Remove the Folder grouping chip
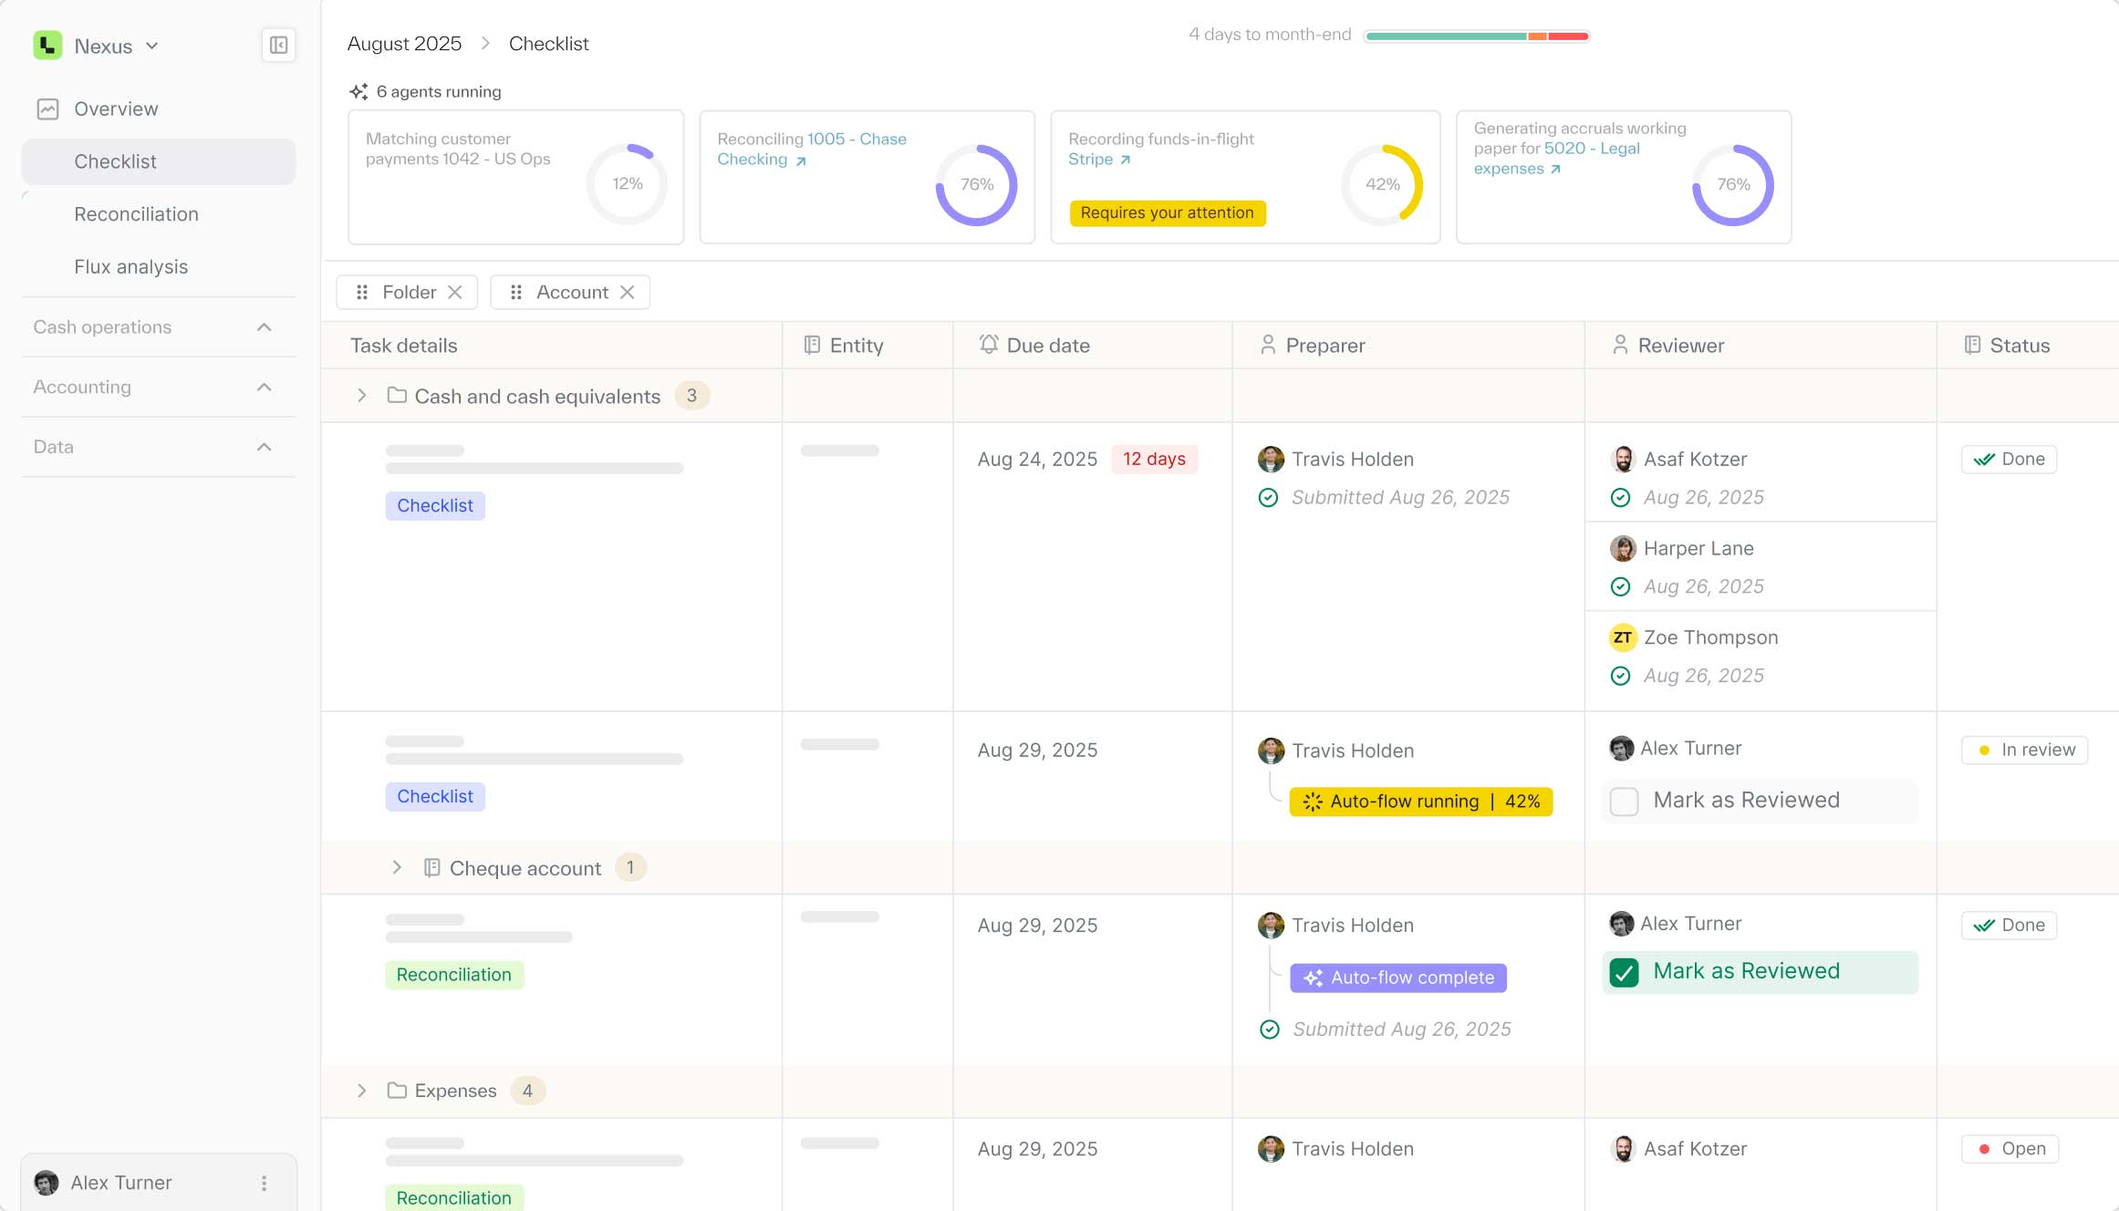Viewport: 2119px width, 1211px height. tap(455, 292)
